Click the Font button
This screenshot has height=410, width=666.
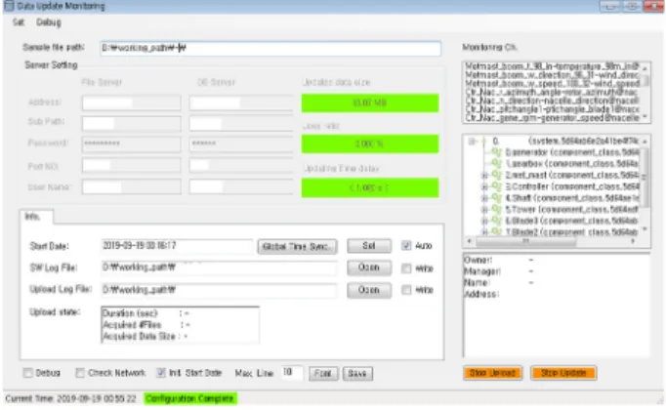coord(323,374)
